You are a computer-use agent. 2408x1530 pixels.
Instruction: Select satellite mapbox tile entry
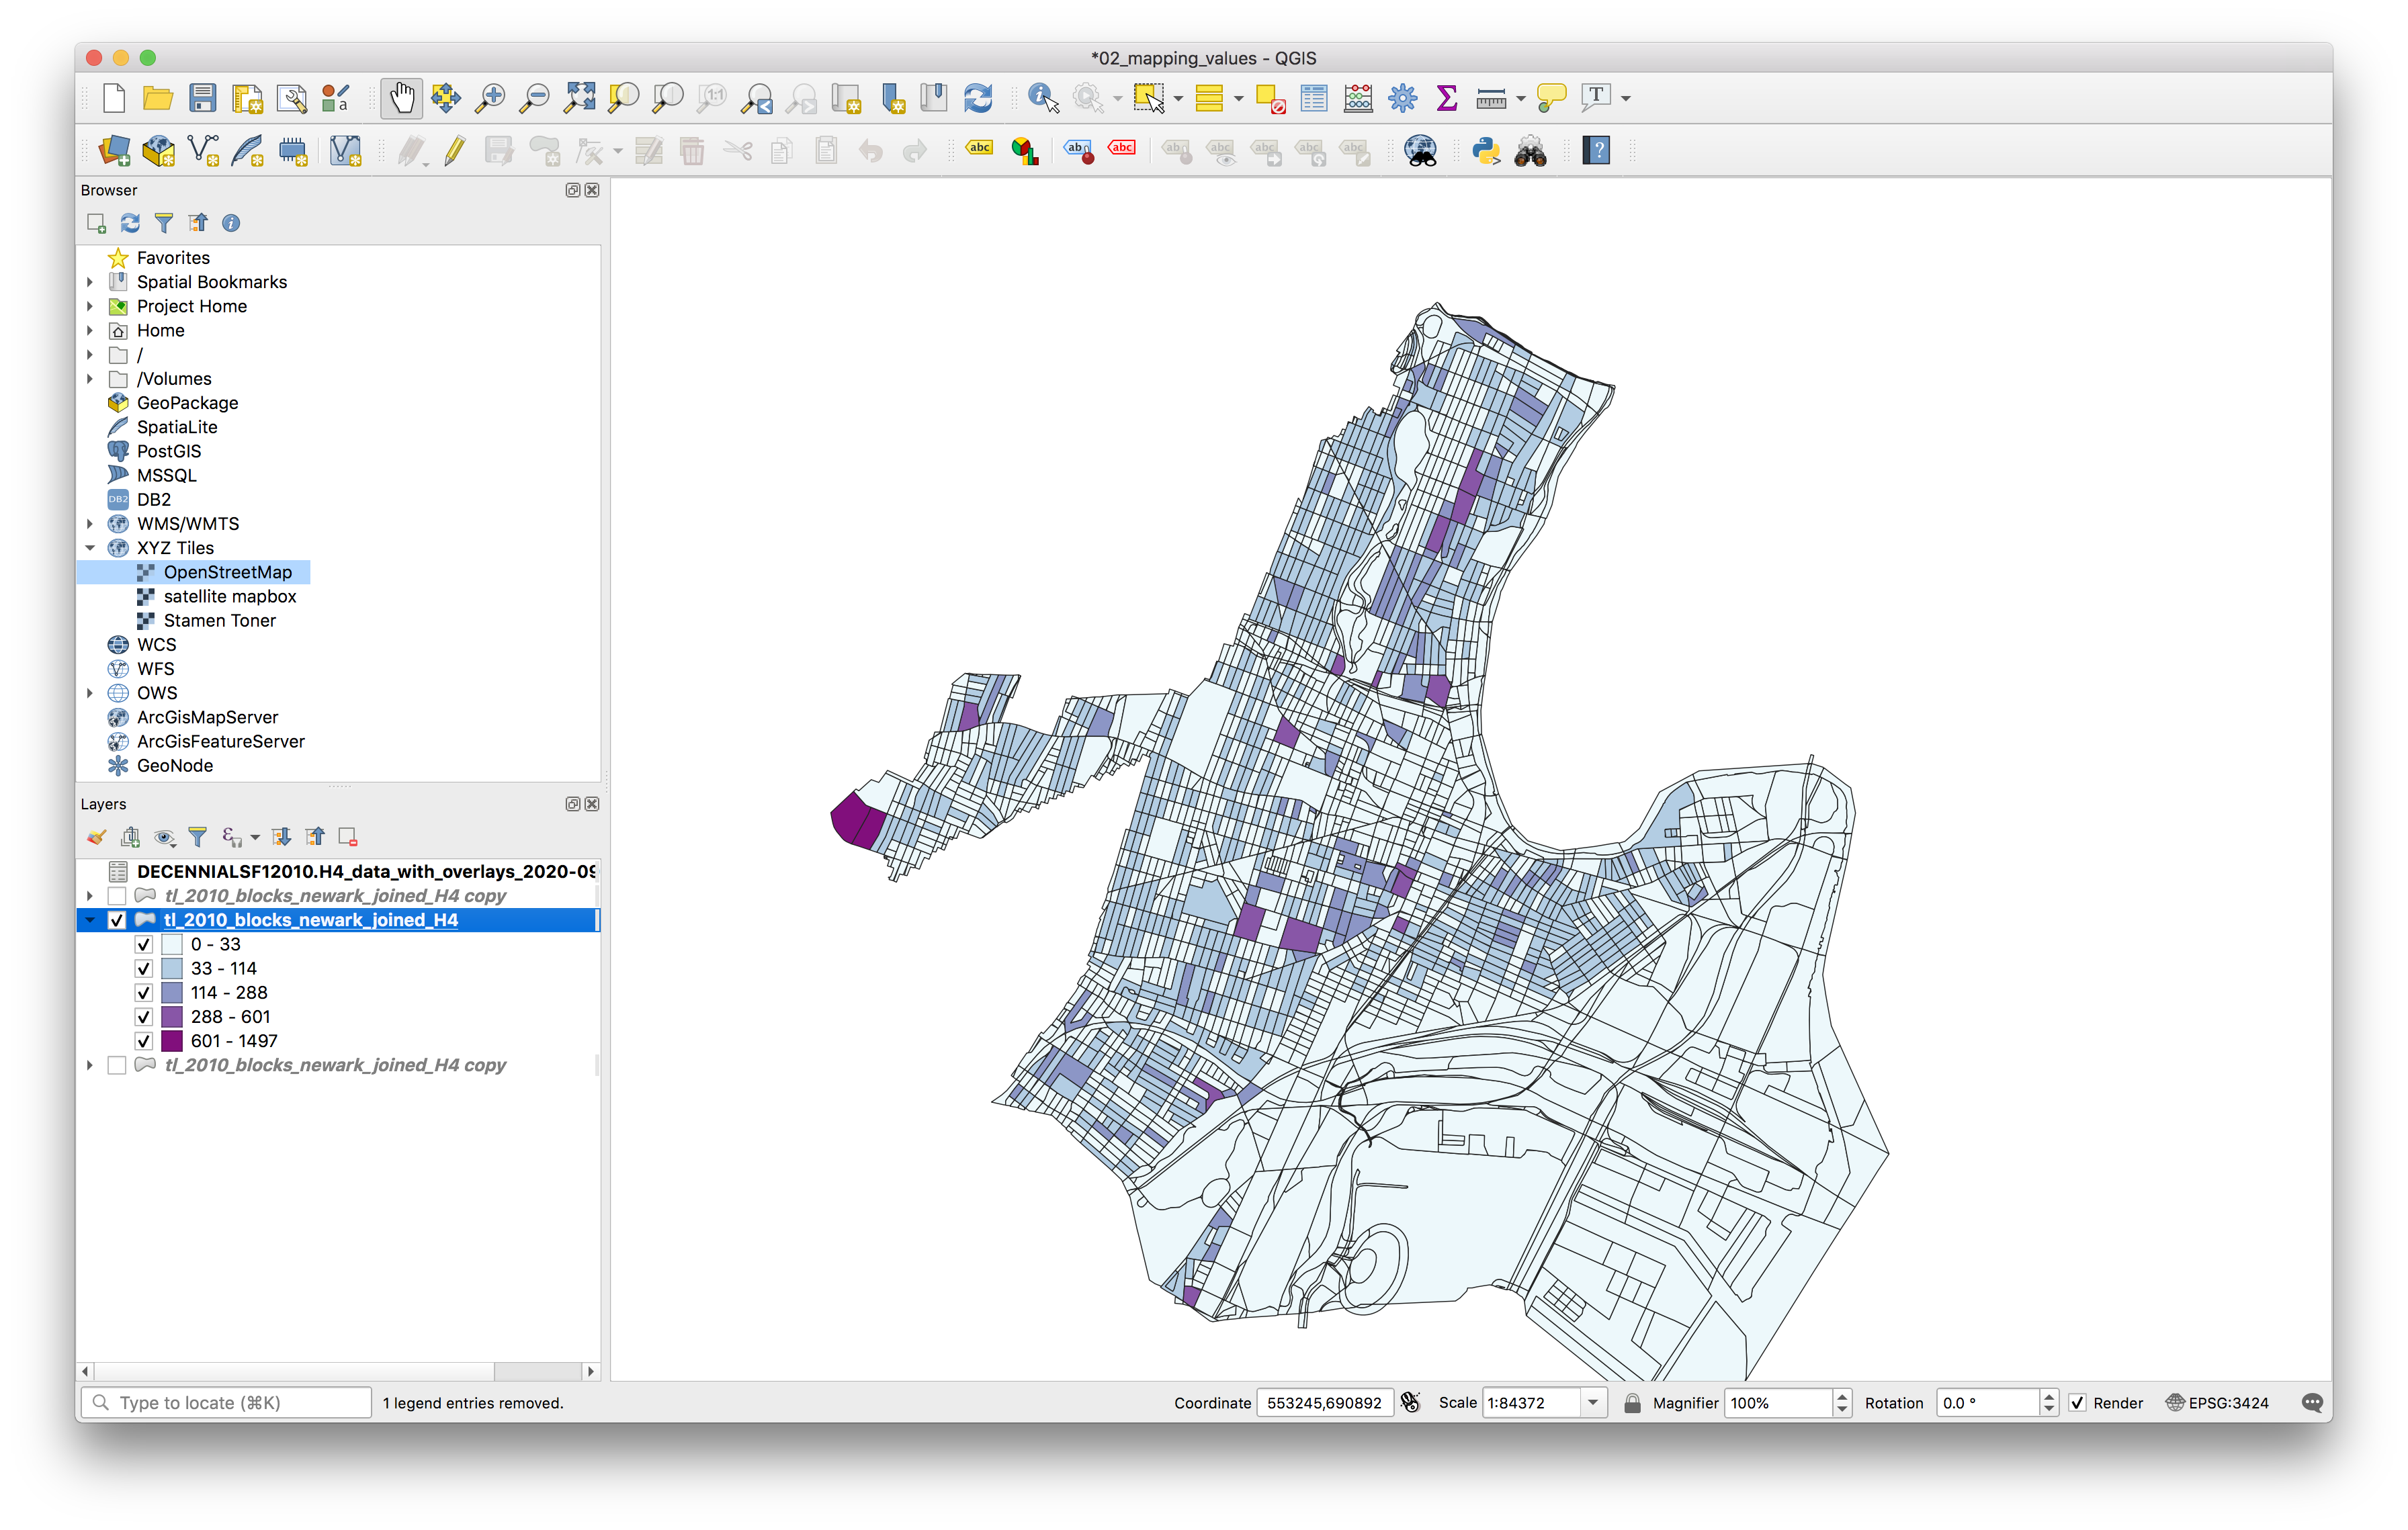(229, 596)
